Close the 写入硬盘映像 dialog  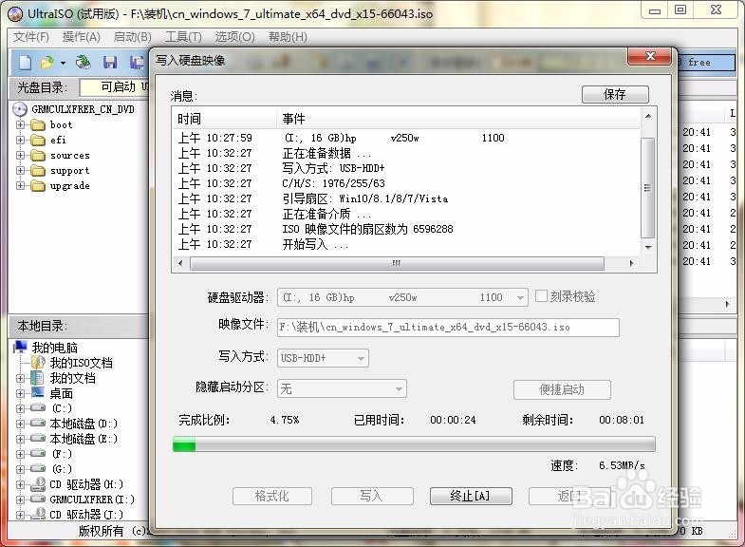(650, 57)
